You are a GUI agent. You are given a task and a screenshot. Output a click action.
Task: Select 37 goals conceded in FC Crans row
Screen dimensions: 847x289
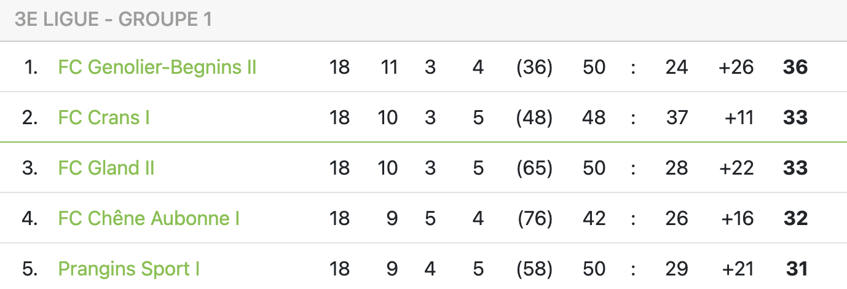click(x=676, y=117)
